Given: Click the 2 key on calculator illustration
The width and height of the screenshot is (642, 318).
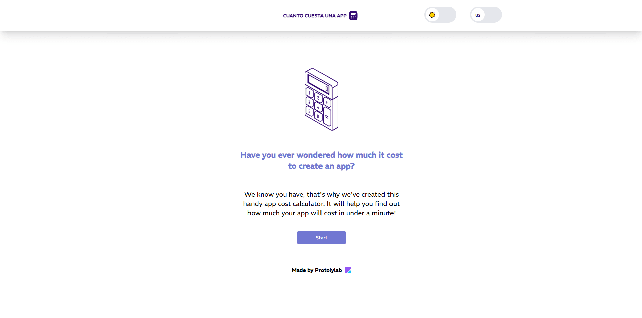Looking at the screenshot, I should (x=318, y=98).
